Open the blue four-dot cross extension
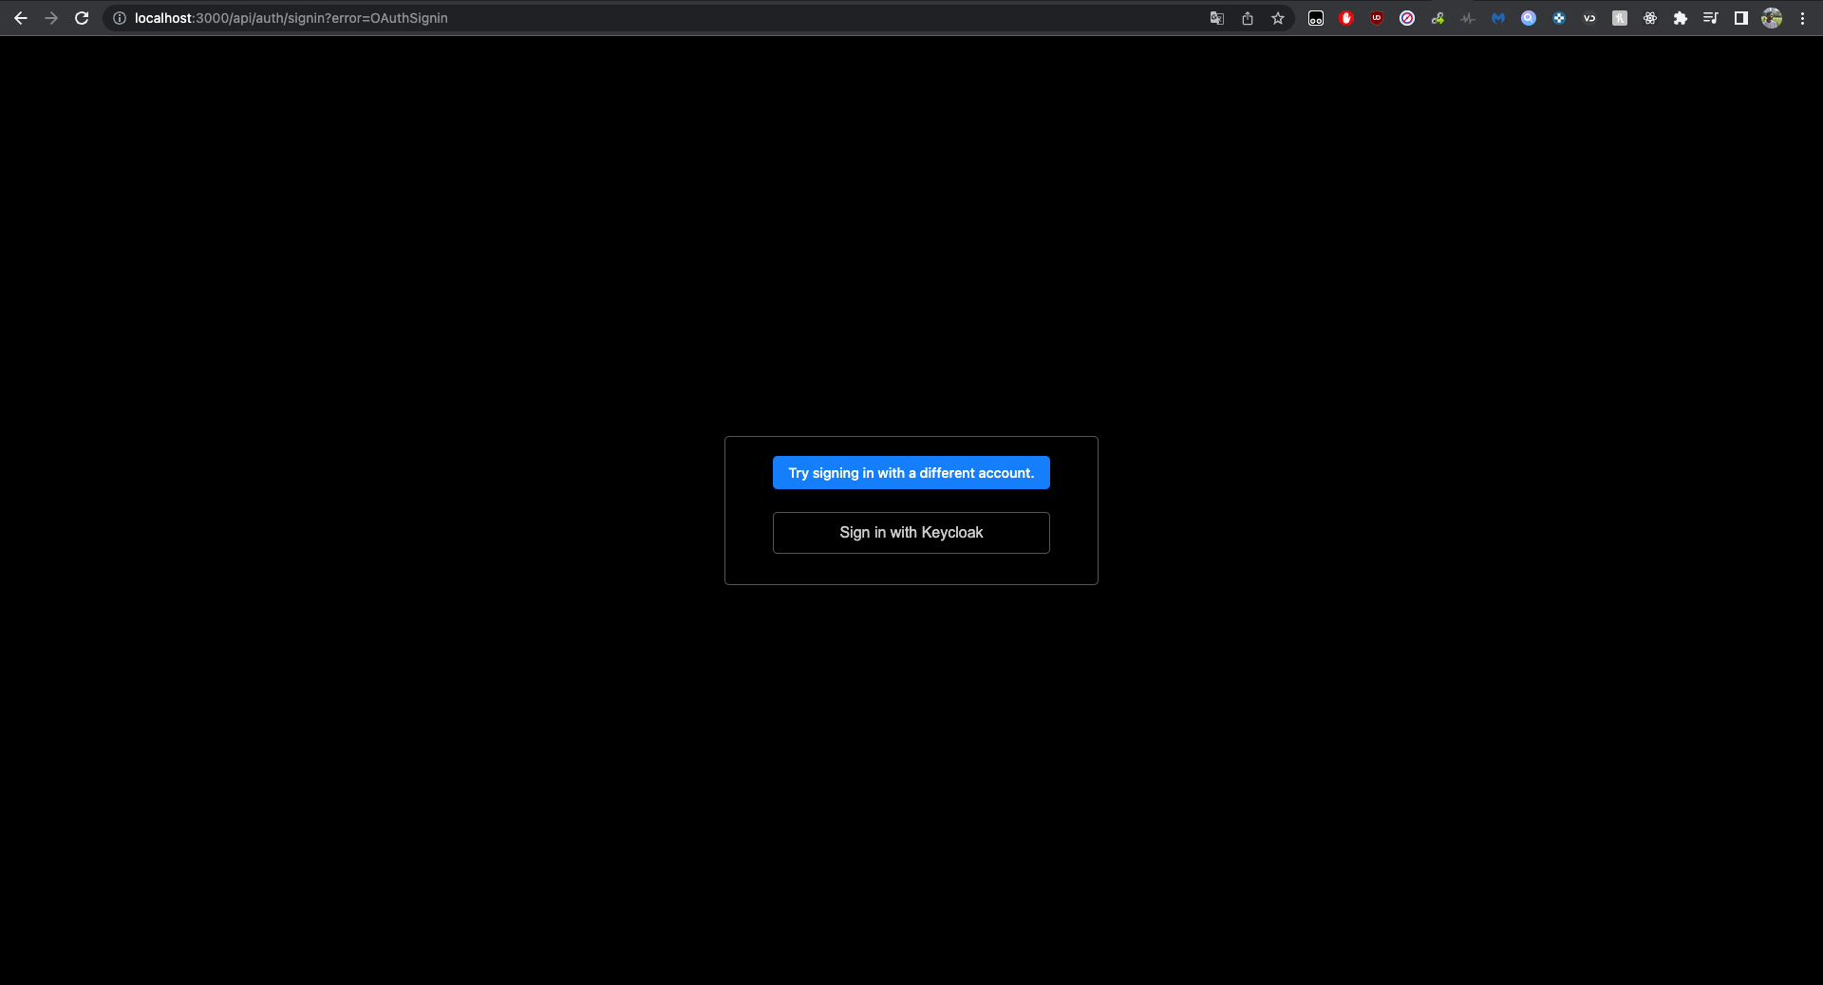Viewport: 1823px width, 985px height. click(1559, 18)
